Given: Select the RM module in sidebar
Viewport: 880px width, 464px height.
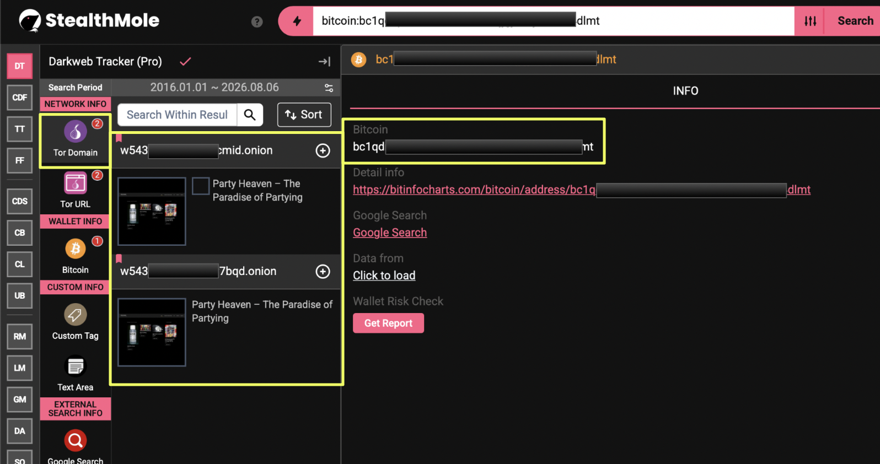Looking at the screenshot, I should (20, 336).
